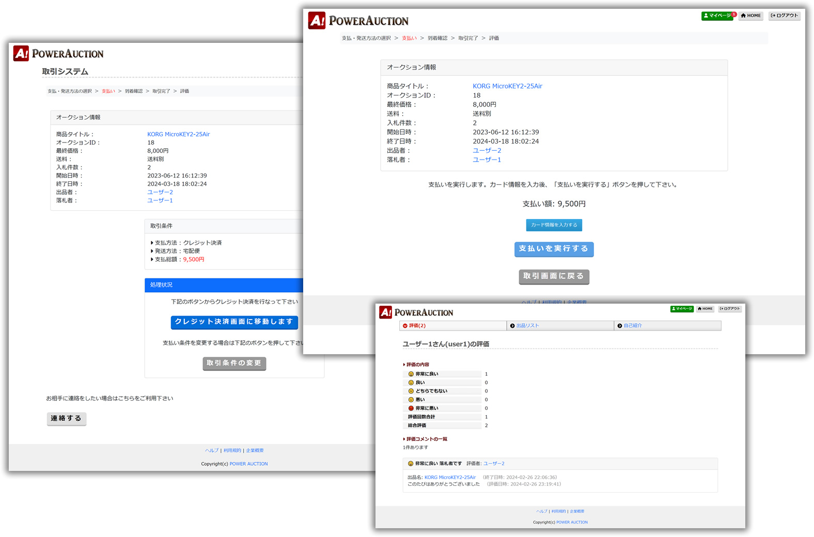Click HOME button in the payment page header
The height and width of the screenshot is (537, 814).
751,16
